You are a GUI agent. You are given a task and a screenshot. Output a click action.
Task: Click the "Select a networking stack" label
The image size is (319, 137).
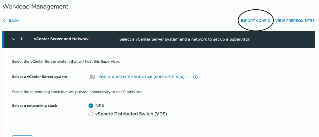[x=35, y=106]
